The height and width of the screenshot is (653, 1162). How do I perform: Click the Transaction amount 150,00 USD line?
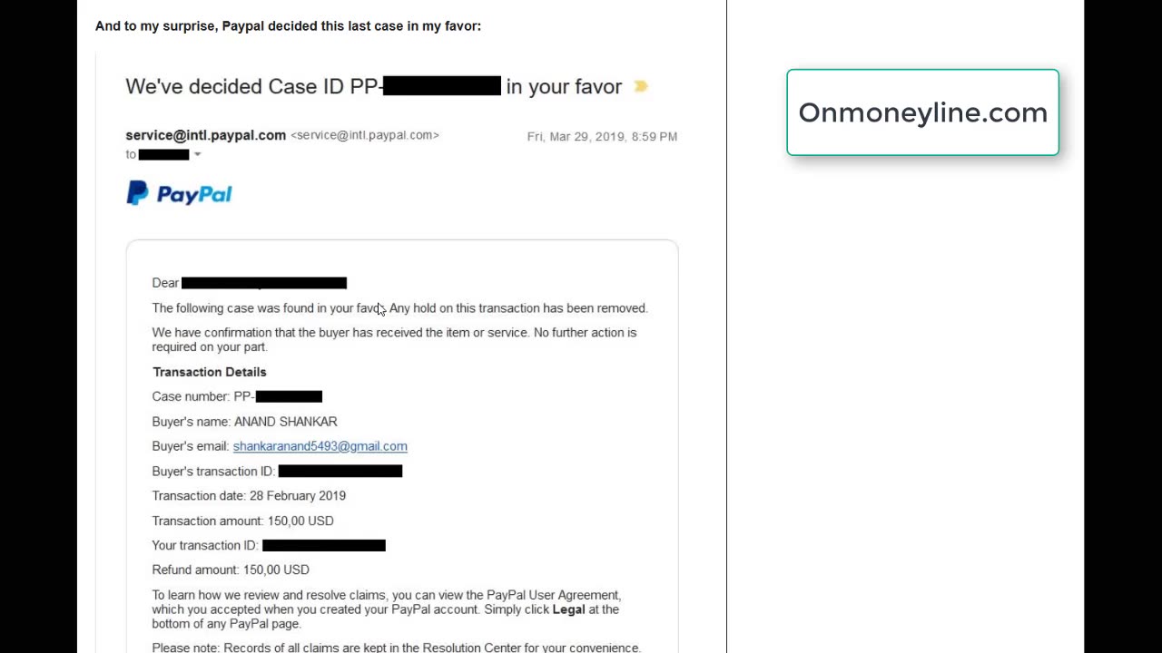[x=242, y=521]
